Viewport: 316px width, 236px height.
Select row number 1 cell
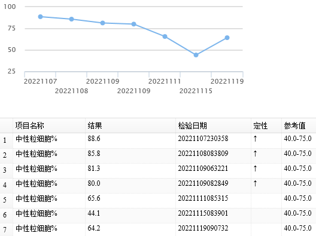[x=6, y=140]
